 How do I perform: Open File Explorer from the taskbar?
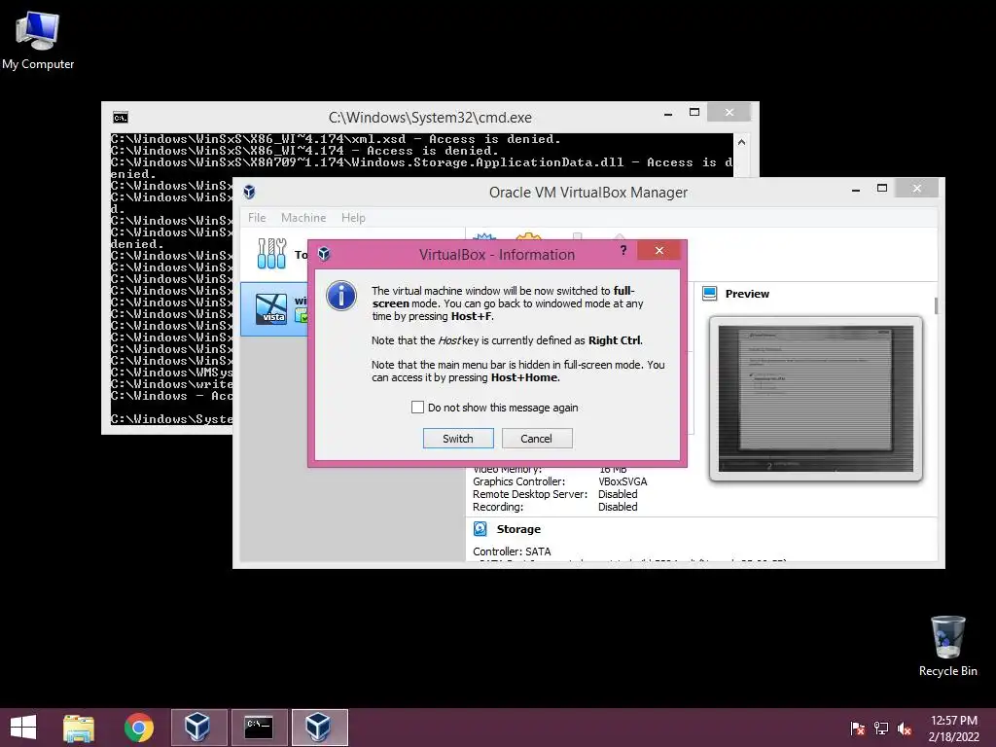[79, 728]
